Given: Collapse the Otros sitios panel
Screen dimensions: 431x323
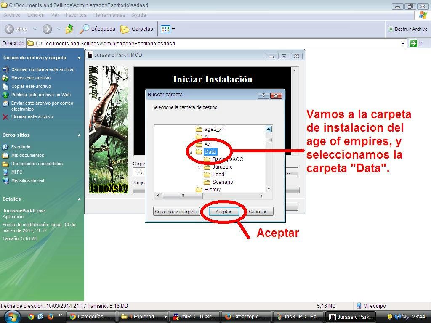Looking at the screenshot, I should [79, 135].
